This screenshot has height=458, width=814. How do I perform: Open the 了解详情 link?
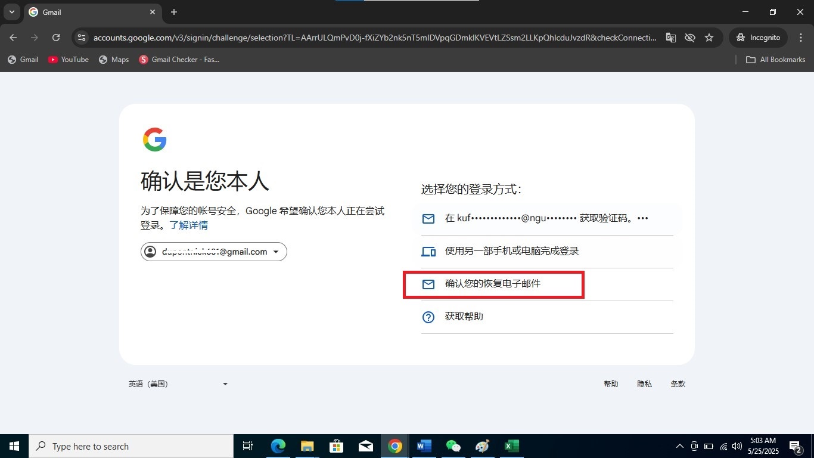[189, 225]
